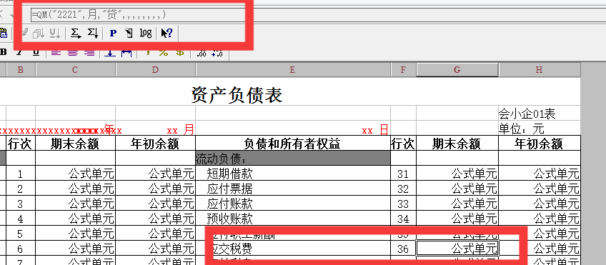This screenshot has width=606, height=265.
Task: Click the column H 年初余额 header cell
Action: 540,144
